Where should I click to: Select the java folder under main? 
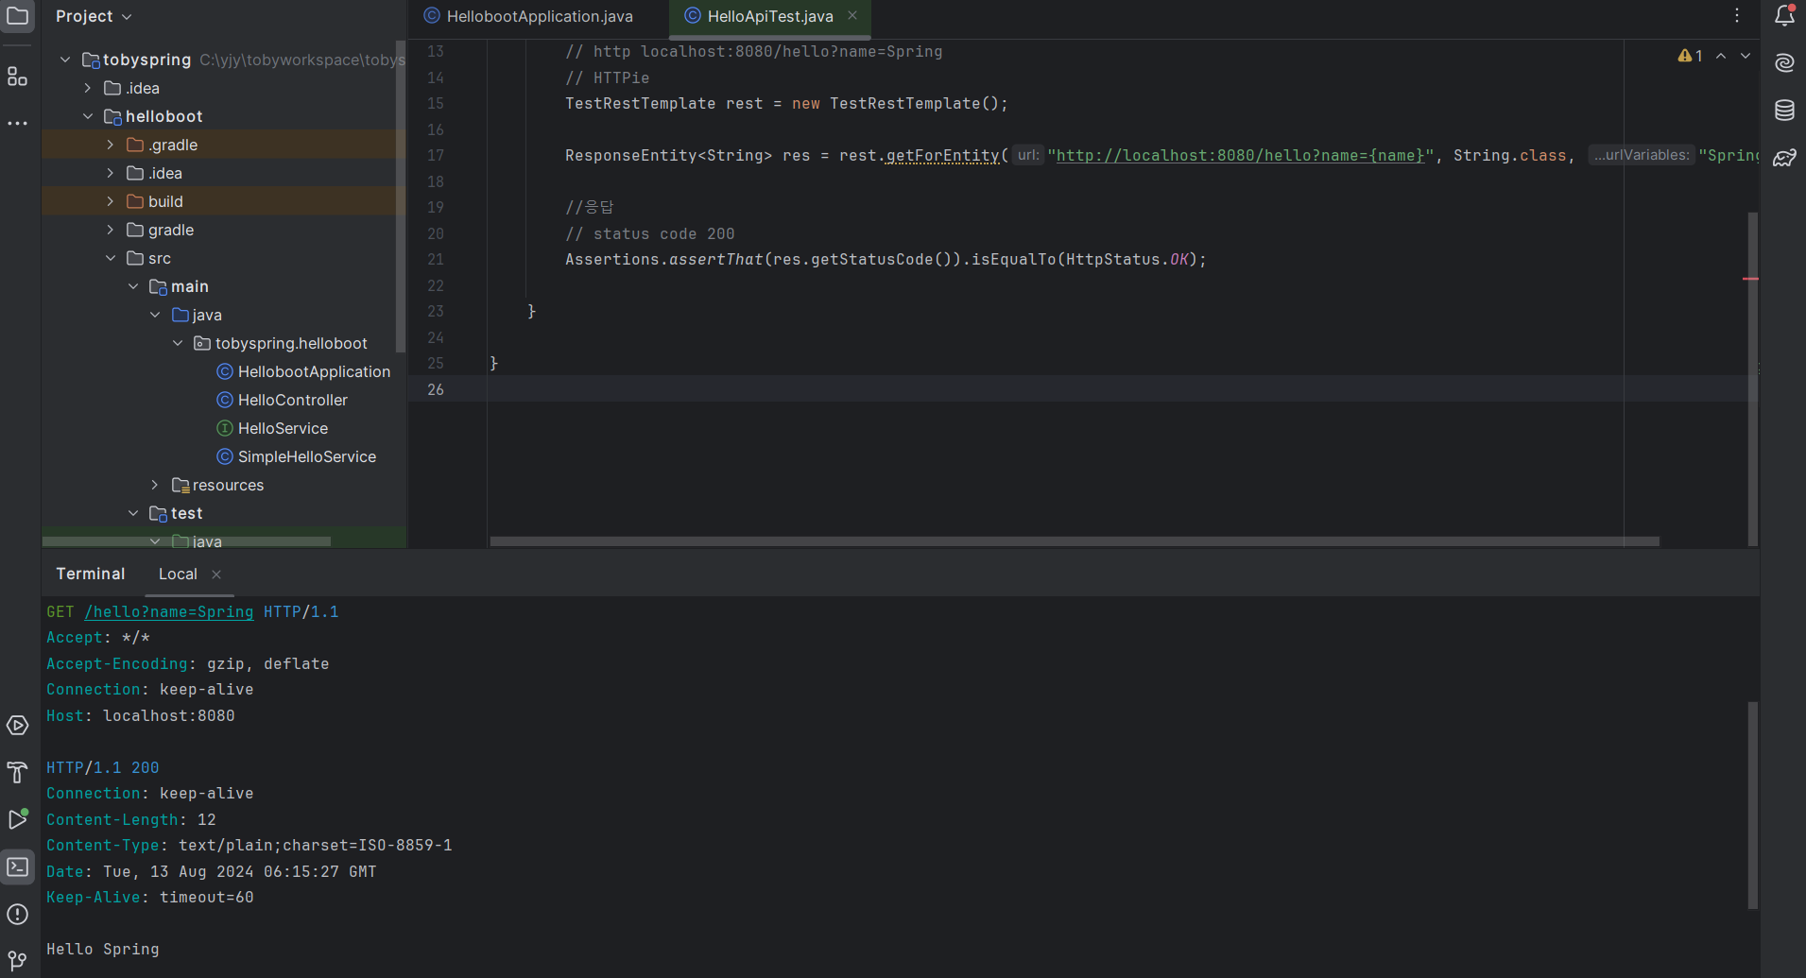[197, 315]
